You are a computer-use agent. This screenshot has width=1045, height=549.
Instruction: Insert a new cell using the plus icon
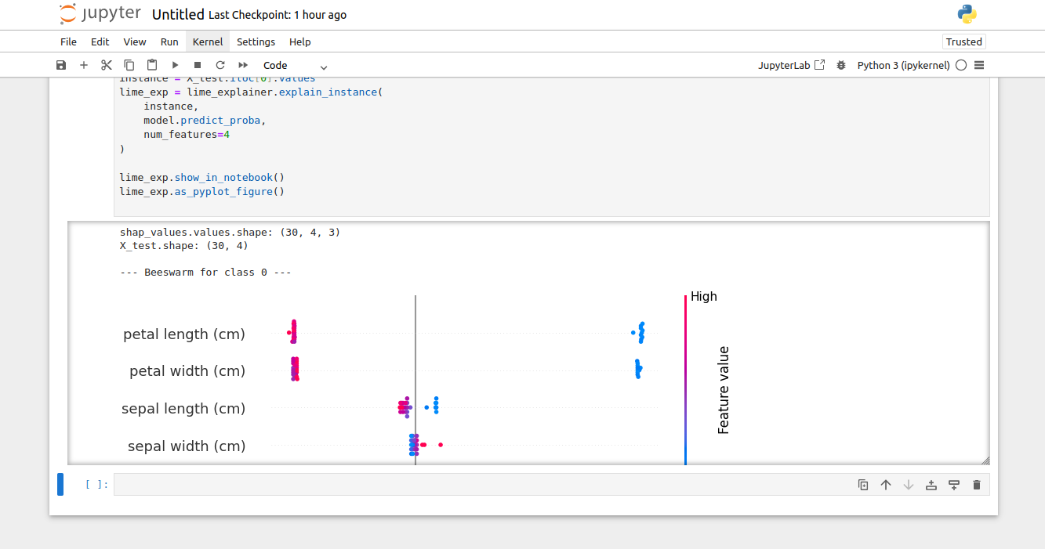coord(84,65)
